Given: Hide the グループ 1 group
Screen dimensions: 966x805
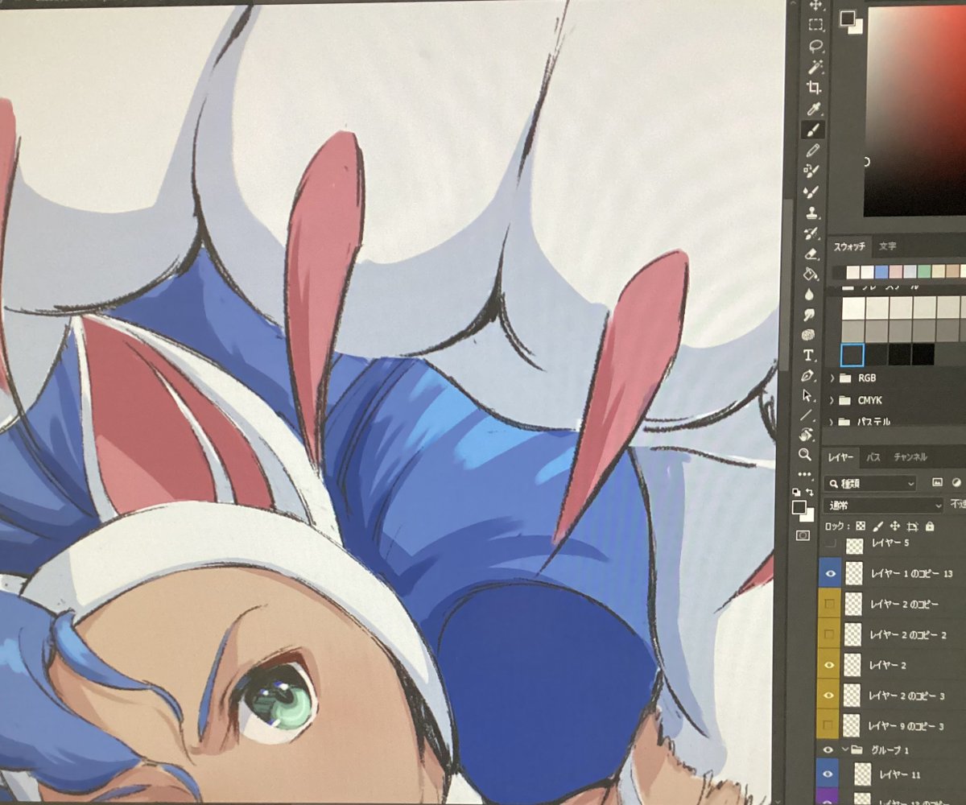Looking at the screenshot, I should pyautogui.click(x=828, y=749).
